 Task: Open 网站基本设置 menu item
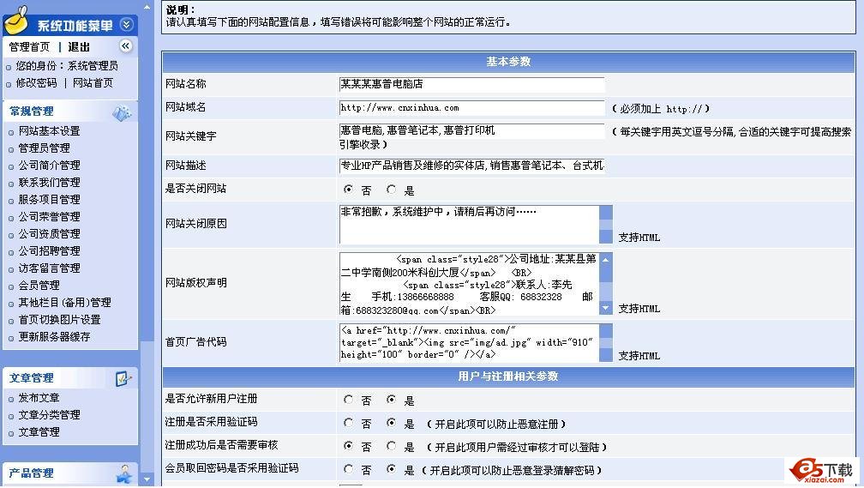coord(50,131)
